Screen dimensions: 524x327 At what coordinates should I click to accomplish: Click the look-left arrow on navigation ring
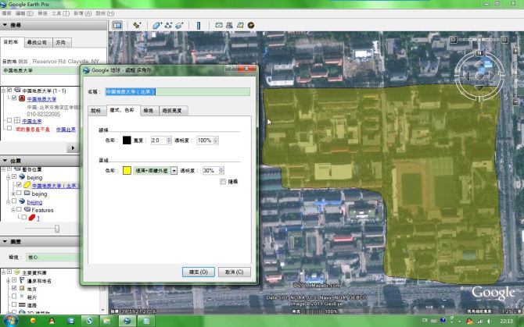[x=467, y=76]
